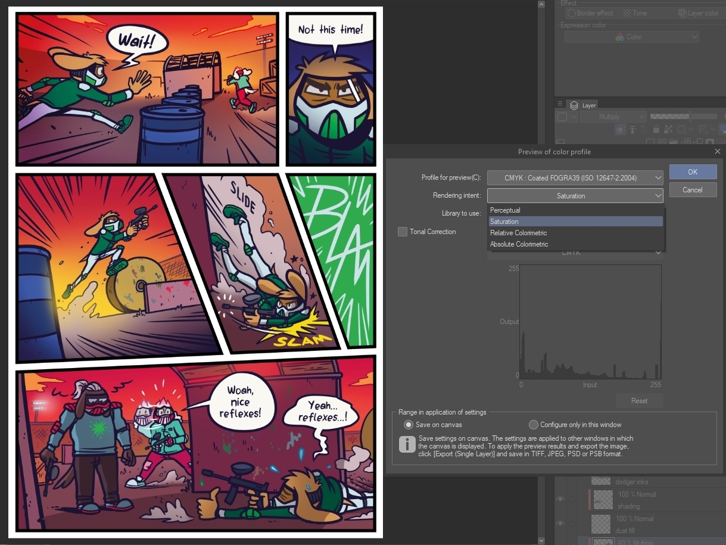Open the CMYK channel dropdown above the graph

tap(575, 253)
